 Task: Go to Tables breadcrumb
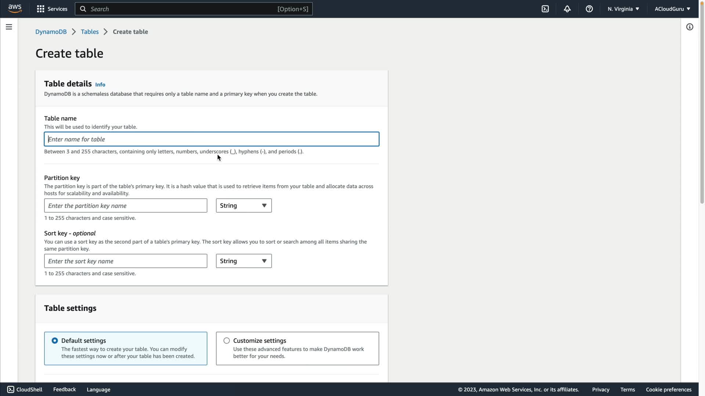coord(90,32)
